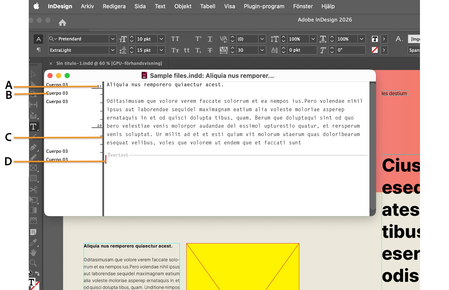Open the 15 pkt leading dropdown

click(161, 50)
